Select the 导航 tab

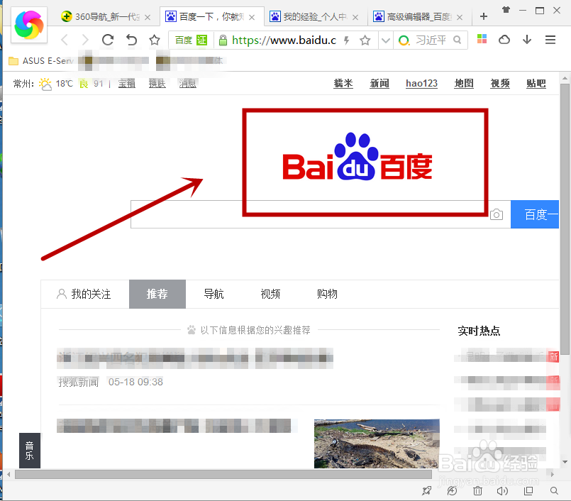214,294
